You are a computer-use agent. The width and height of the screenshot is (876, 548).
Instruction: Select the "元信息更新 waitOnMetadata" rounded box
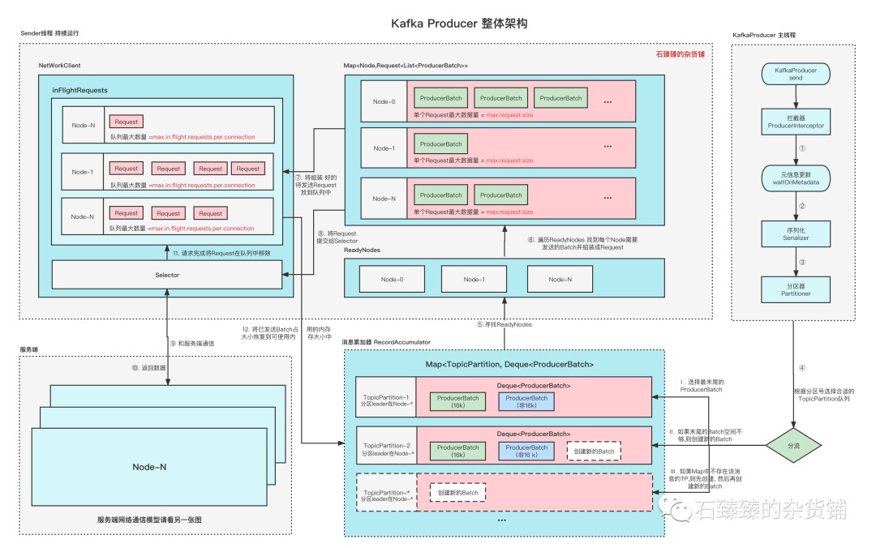pyautogui.click(x=796, y=178)
